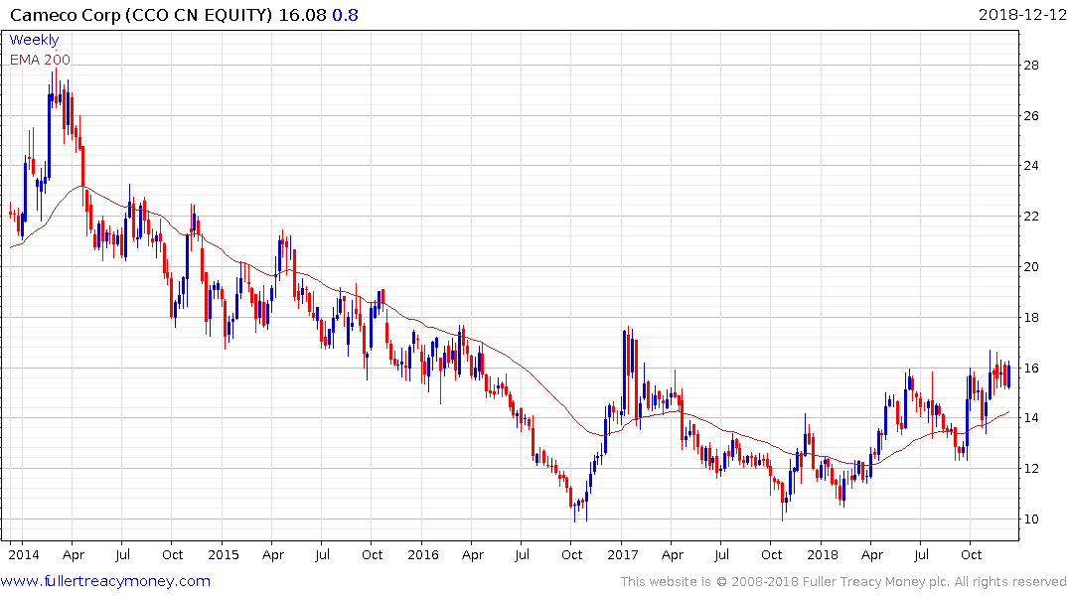Click the 12 price axis label
Screen dimensions: 1068x596
coord(1031,469)
